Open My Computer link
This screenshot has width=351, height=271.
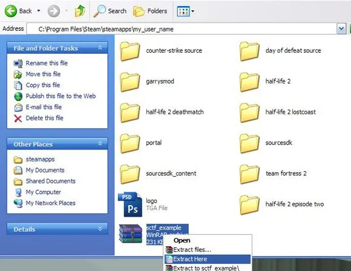(44, 192)
